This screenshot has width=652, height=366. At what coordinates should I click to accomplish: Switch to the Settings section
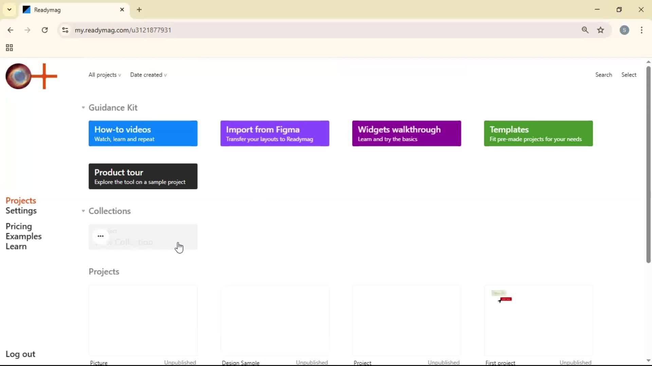(x=21, y=210)
